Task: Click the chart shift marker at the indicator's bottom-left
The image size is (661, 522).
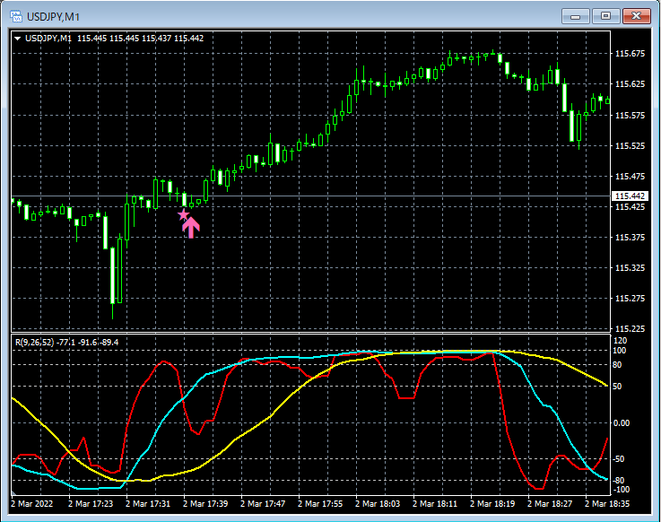Action: (13, 492)
